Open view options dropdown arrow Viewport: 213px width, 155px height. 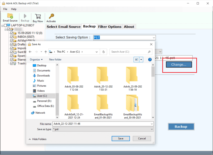141,60
